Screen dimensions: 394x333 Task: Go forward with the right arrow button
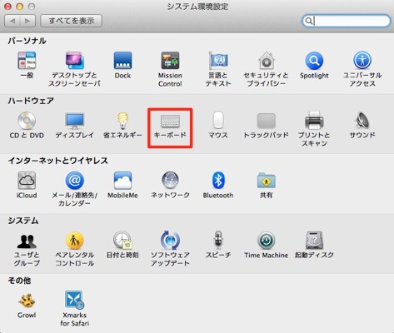[27, 21]
